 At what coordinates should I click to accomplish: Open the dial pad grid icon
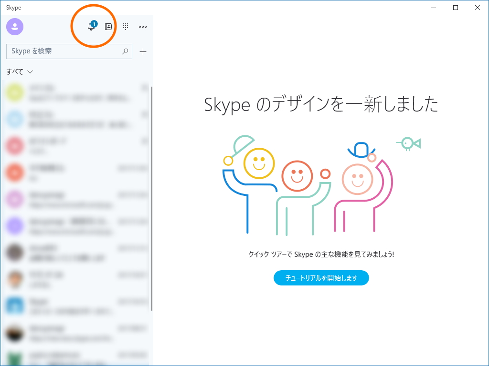[125, 27]
